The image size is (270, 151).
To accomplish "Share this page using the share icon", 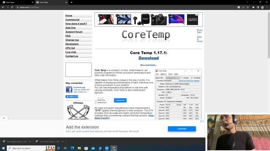I will (x=243, y=7).
